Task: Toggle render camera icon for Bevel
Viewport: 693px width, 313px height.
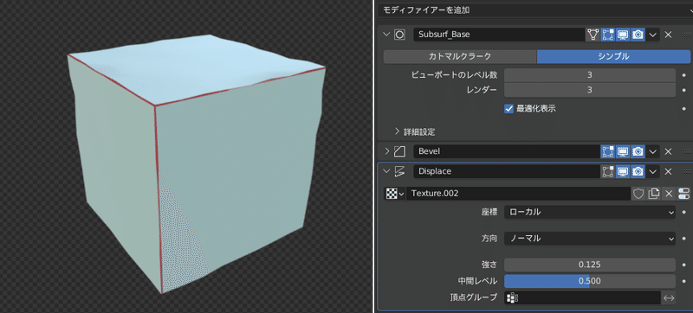Action: pyautogui.click(x=638, y=151)
